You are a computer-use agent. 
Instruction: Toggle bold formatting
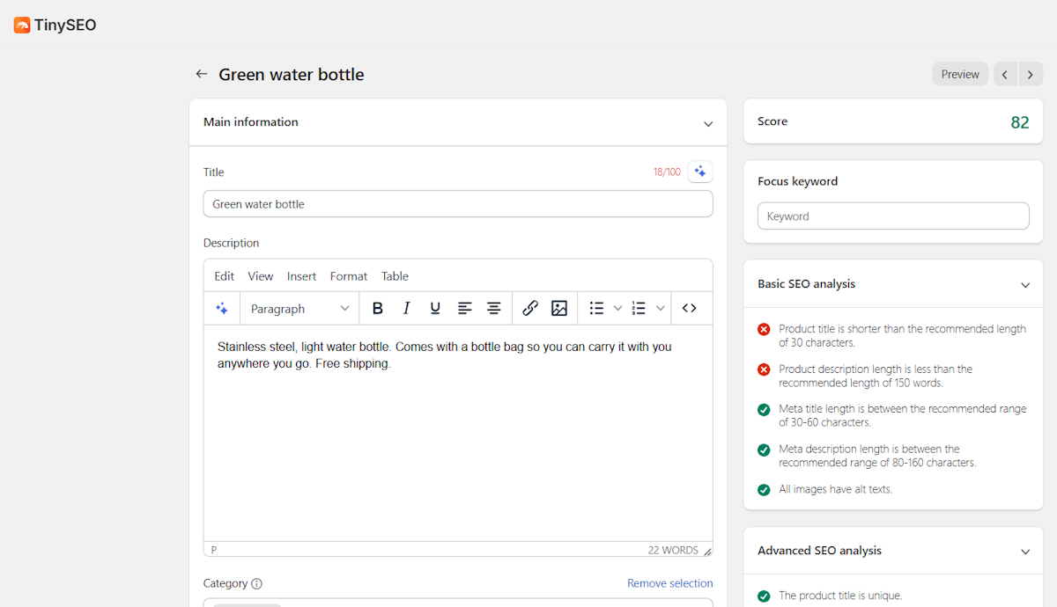[378, 309]
